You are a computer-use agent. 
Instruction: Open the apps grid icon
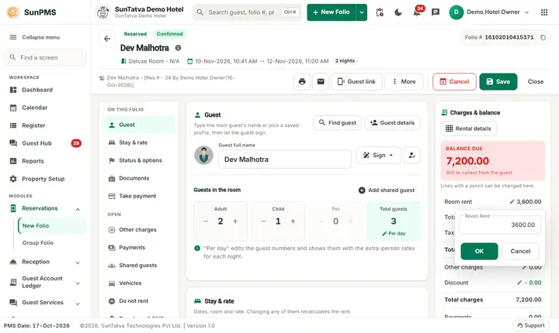pos(544,12)
